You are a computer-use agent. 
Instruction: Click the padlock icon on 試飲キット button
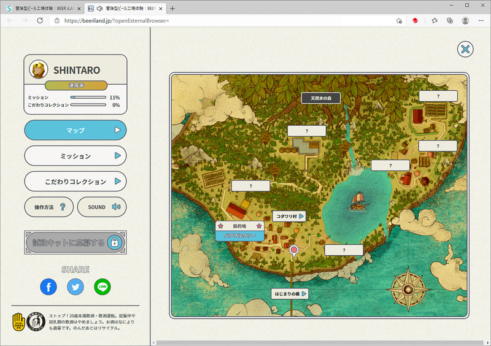[x=115, y=242]
